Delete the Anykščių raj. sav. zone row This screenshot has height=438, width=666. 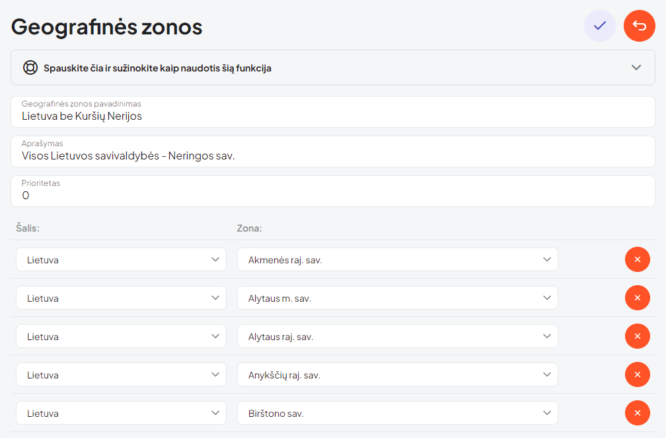pyautogui.click(x=637, y=374)
